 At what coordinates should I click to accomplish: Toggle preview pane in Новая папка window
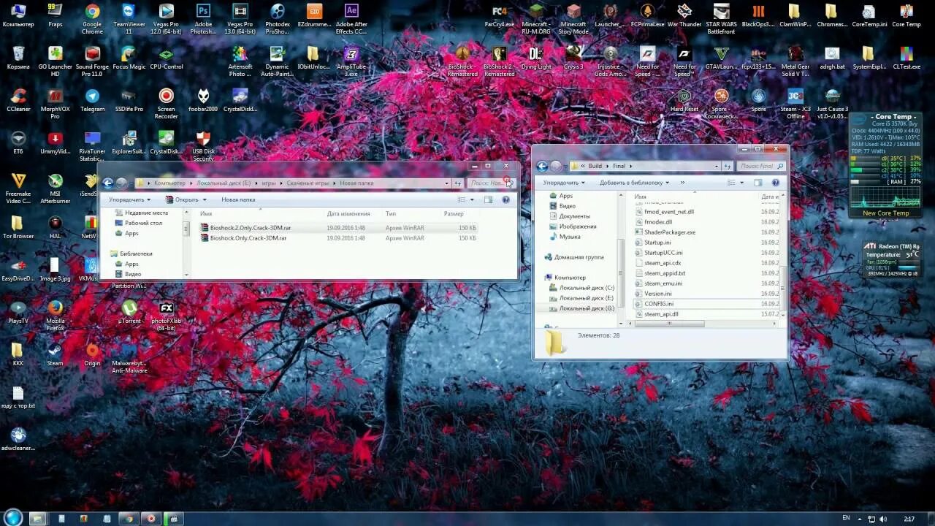tap(488, 199)
